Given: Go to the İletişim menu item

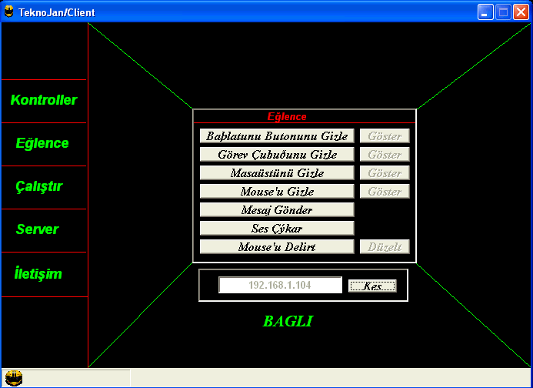Looking at the screenshot, I should 38,274.
